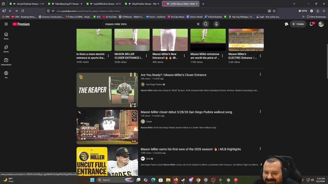Viewport: 328px width, 184px height.
Task: Open the Home - OneDrive bookmark
Action: point(156,17)
